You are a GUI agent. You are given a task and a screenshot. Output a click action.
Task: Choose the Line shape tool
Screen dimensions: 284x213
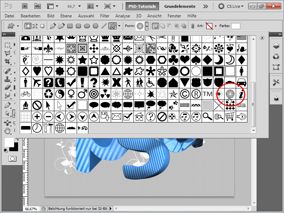pos(104,26)
